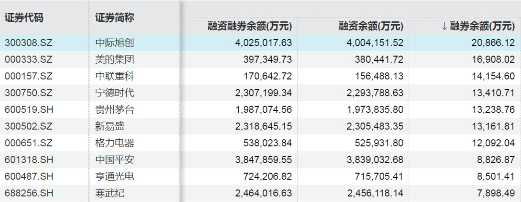Image resolution: width=521 pixels, height=202 pixels.
Task: Select stock code 688256.SH
Action: click(29, 193)
